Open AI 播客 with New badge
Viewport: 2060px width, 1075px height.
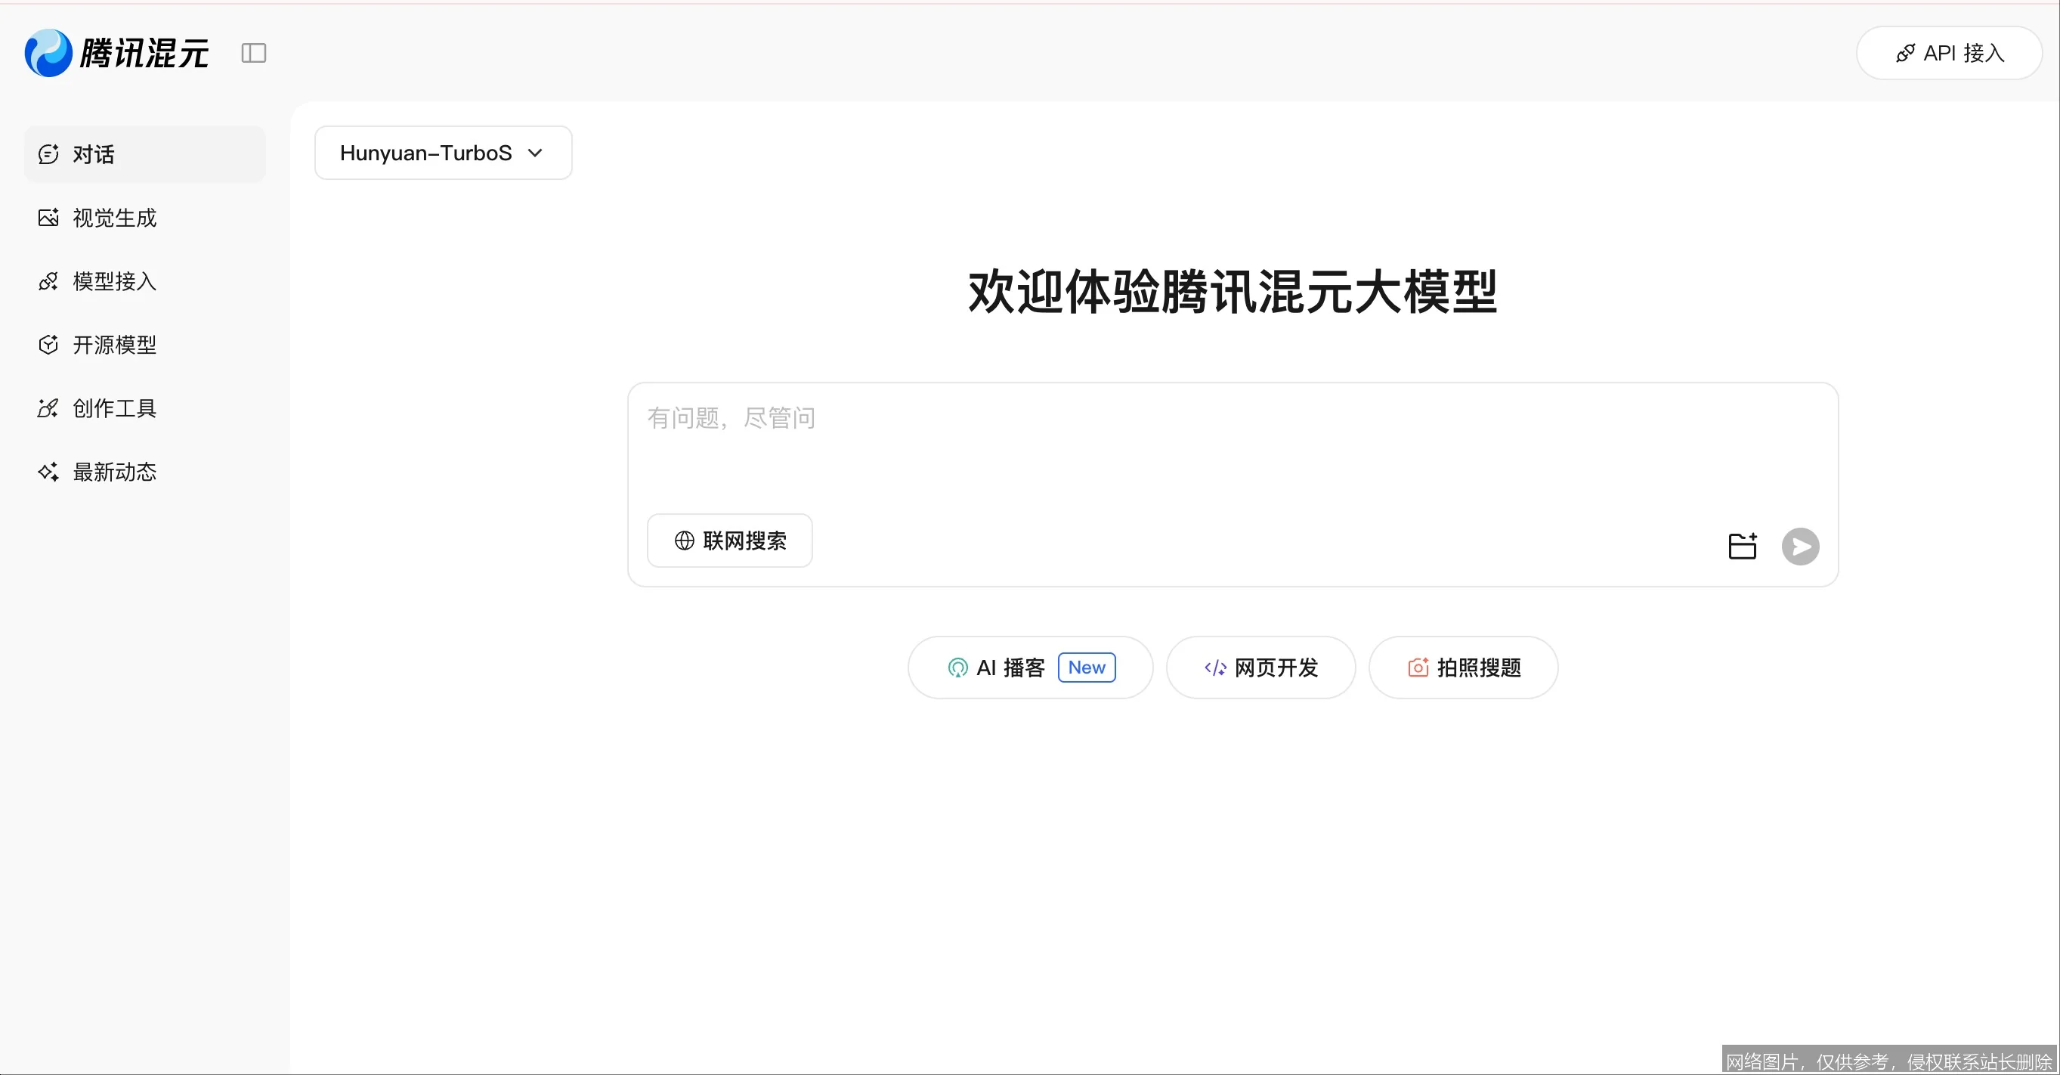click(x=1029, y=667)
